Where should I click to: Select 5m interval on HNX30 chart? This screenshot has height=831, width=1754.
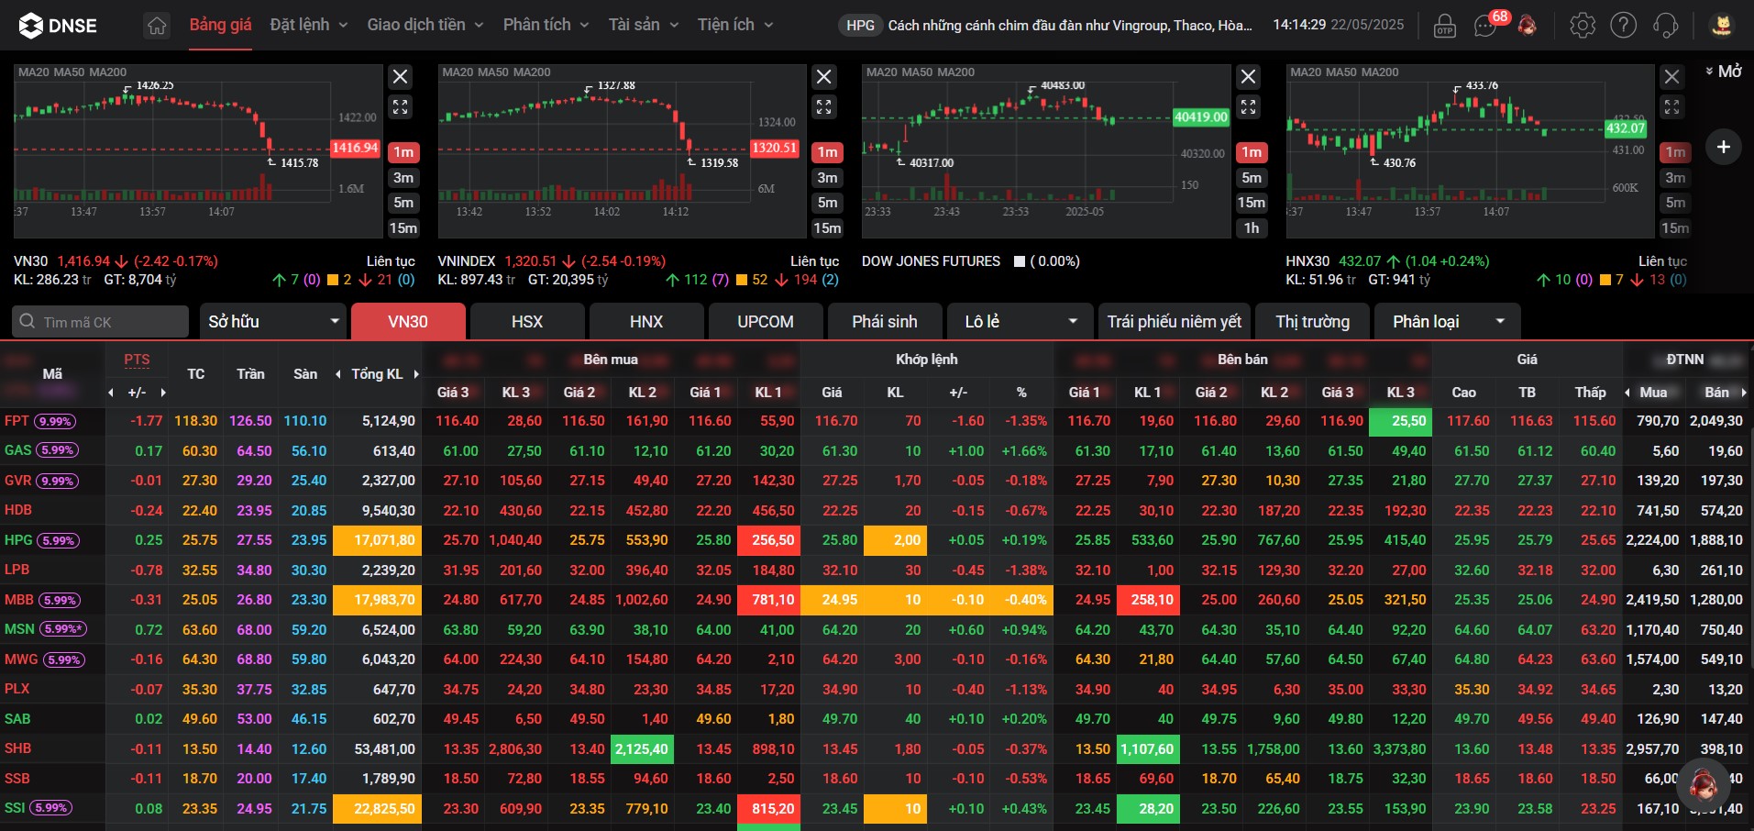click(1675, 203)
